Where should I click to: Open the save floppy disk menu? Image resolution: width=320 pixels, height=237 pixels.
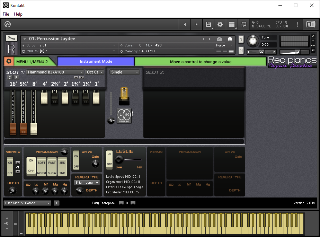tap(208, 25)
